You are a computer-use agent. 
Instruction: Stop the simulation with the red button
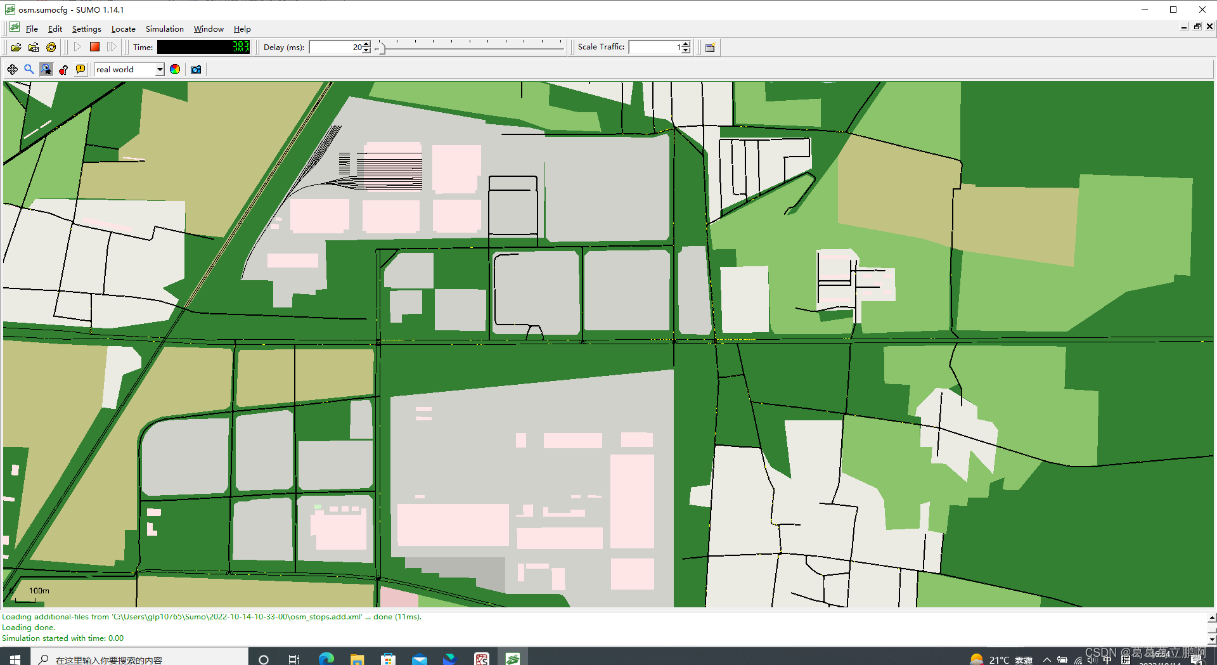click(94, 47)
